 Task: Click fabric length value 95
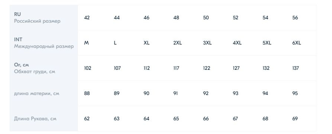tap(295, 94)
